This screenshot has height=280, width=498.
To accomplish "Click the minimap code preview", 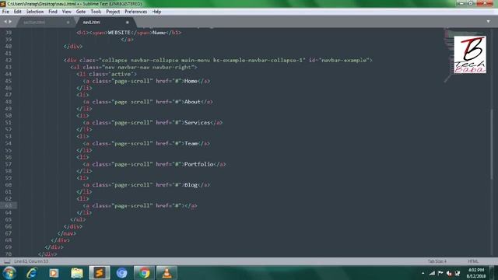I will (450, 55).
